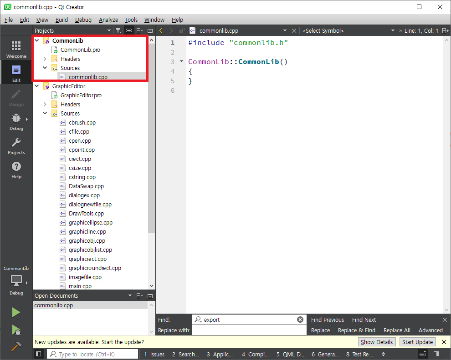
Task: Open the Projects view dropdown
Action: pyautogui.click(x=109, y=30)
